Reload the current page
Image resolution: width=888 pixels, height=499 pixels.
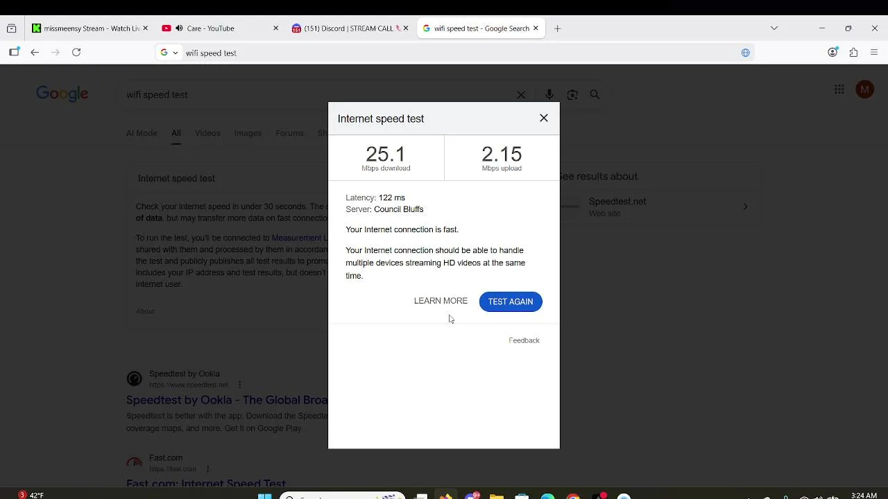[76, 53]
